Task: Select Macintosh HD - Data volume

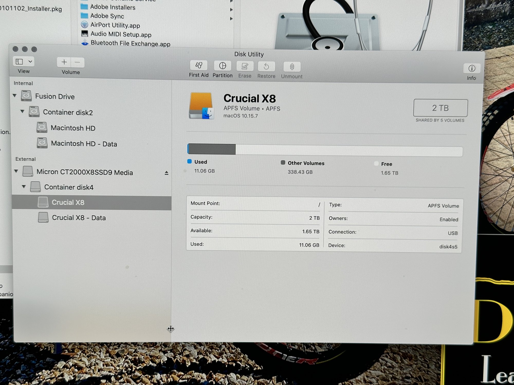Action: 84,143
